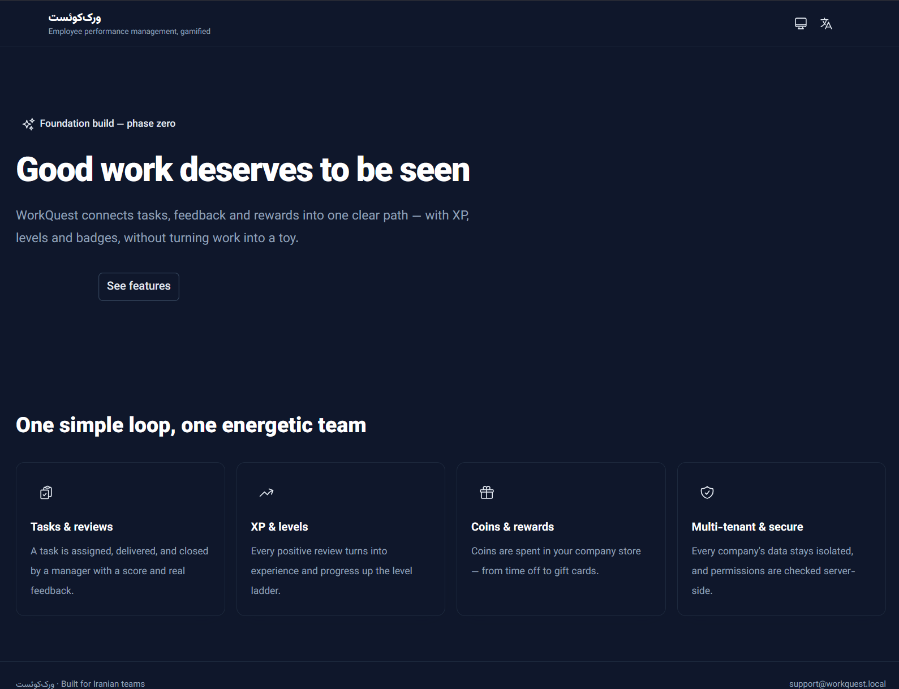Click the Foundation build — phase zero badge
This screenshot has height=689, width=899.
99,123
